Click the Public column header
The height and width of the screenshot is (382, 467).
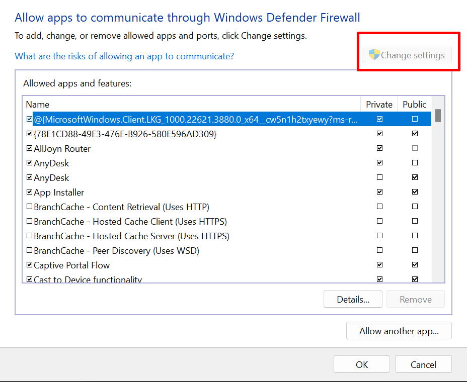click(414, 105)
